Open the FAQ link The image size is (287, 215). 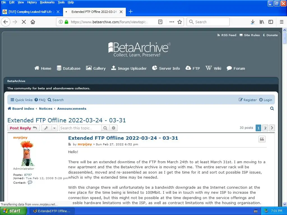pyautogui.click(x=40, y=100)
